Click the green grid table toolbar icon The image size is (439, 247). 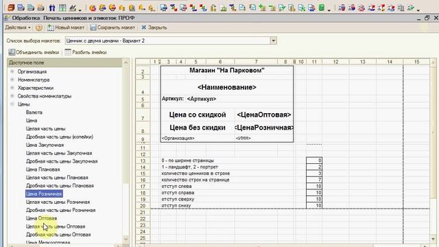click(x=62, y=8)
